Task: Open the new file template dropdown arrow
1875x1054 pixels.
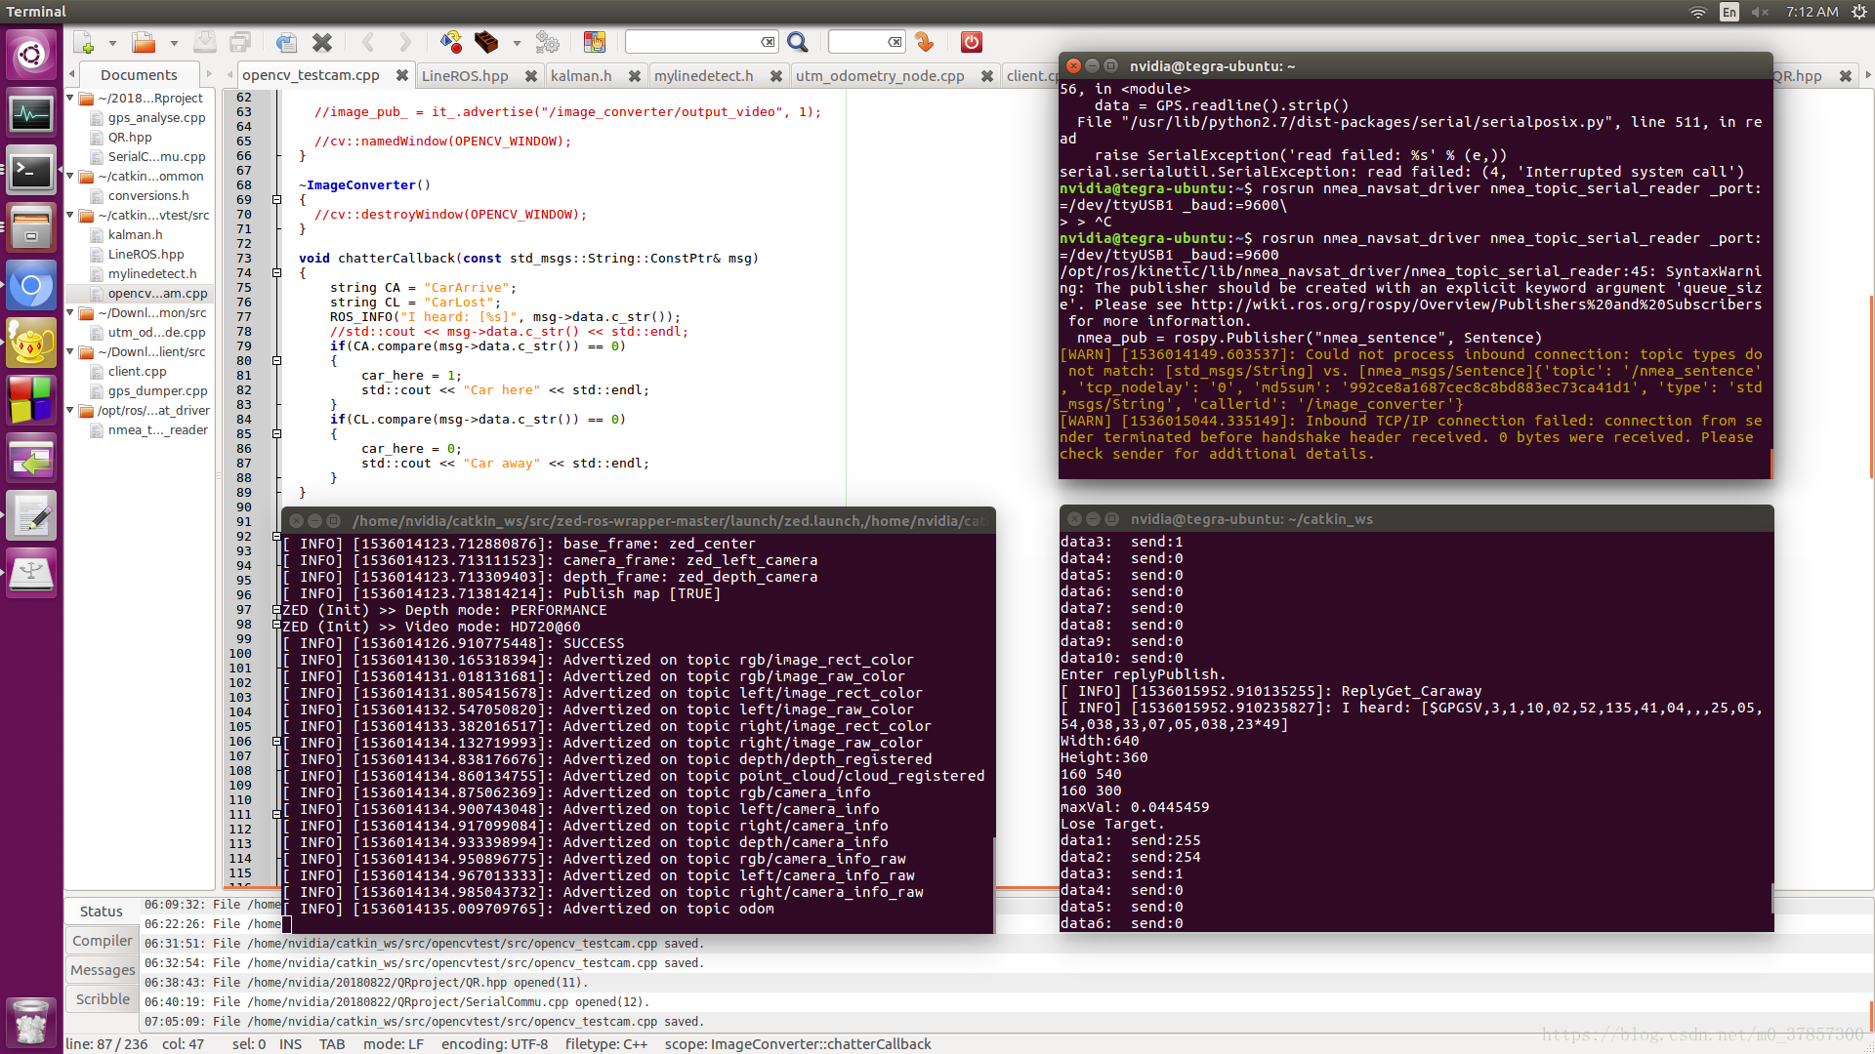Action: (x=112, y=43)
